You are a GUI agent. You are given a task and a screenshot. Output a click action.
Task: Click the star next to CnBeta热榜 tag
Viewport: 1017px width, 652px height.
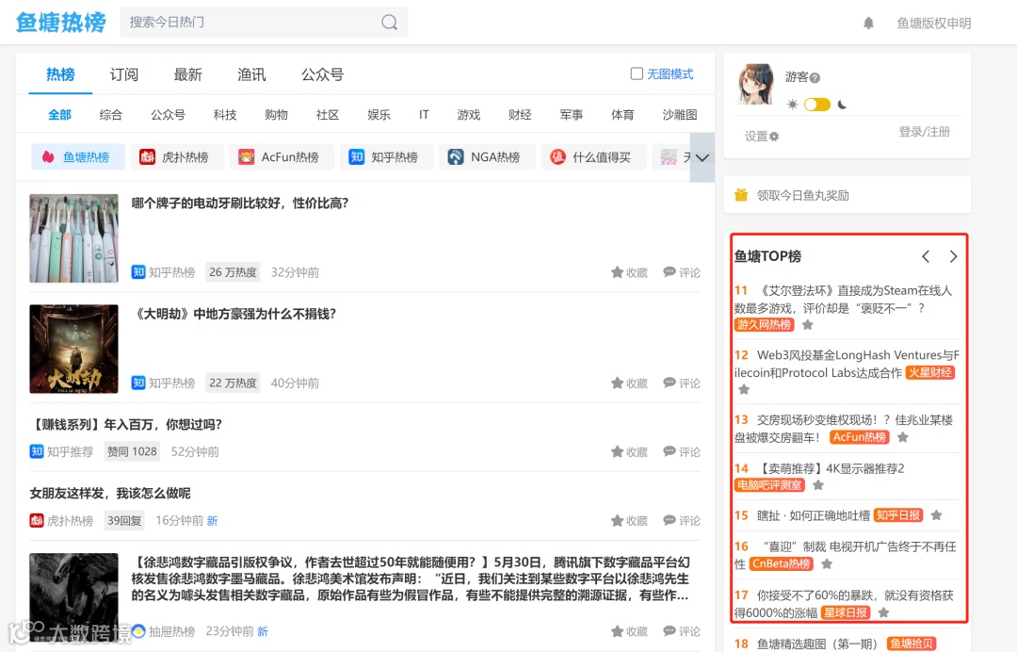[827, 563]
